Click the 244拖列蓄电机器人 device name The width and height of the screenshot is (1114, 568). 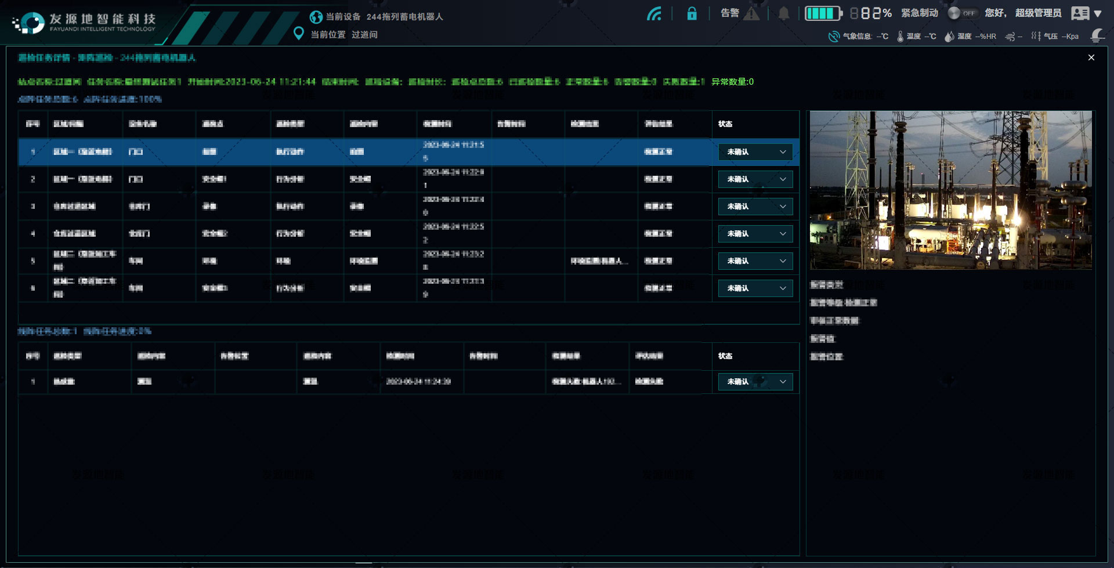405,17
